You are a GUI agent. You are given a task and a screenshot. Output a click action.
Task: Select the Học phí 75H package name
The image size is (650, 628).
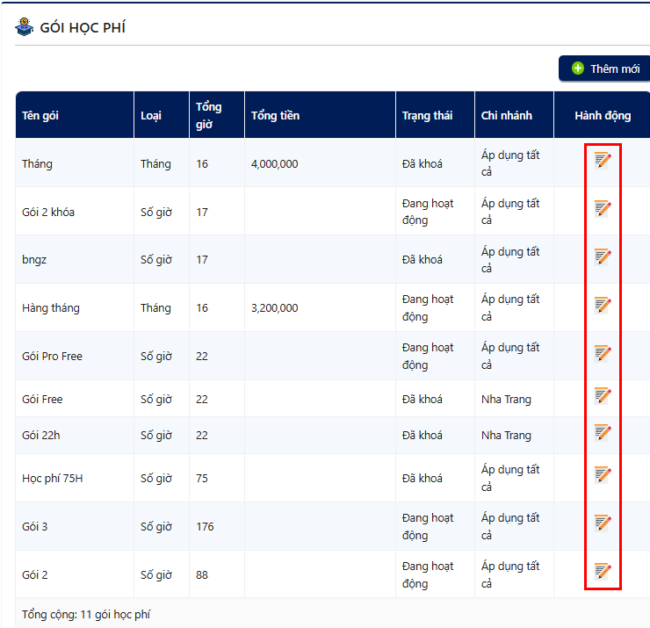[52, 479]
